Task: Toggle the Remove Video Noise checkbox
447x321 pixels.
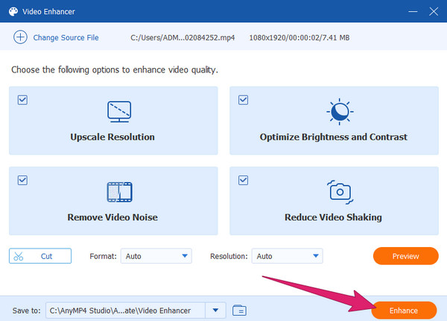Action: point(22,180)
